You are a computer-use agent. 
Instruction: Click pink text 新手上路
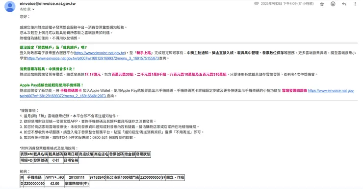coord(144,53)
